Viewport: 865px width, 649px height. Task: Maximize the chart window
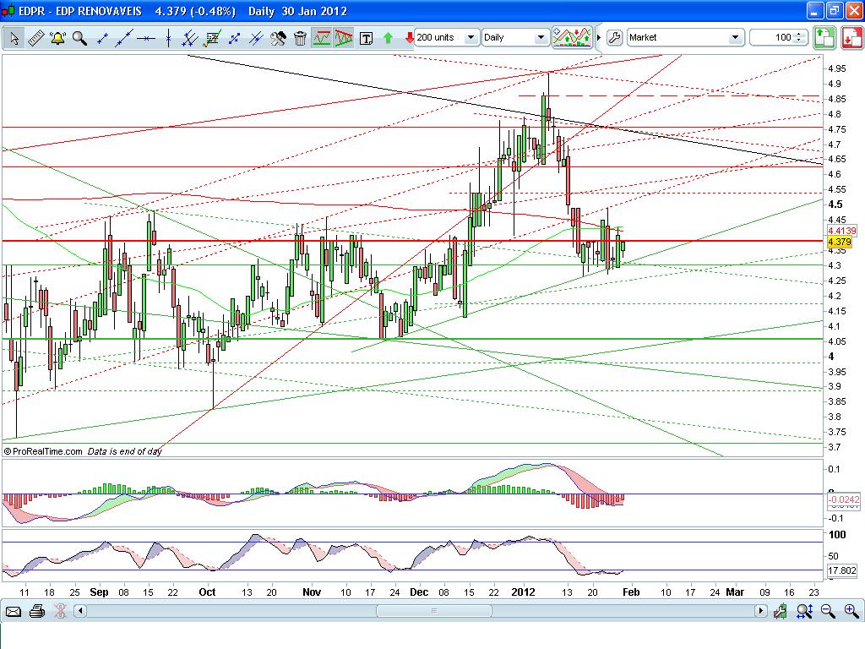tap(834, 10)
